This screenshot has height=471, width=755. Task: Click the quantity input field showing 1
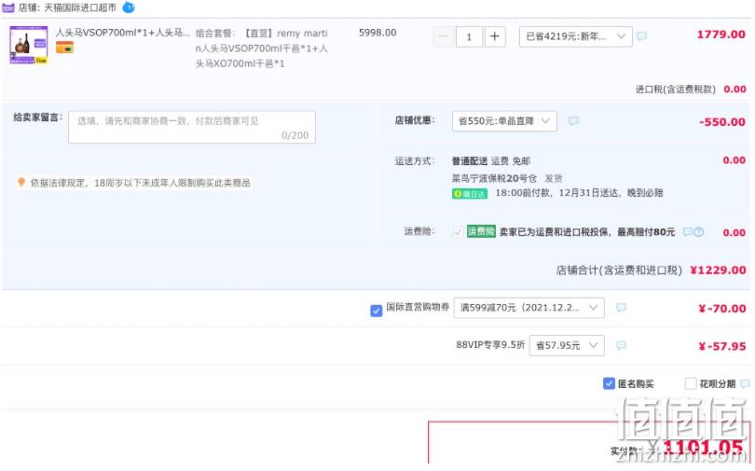point(469,36)
